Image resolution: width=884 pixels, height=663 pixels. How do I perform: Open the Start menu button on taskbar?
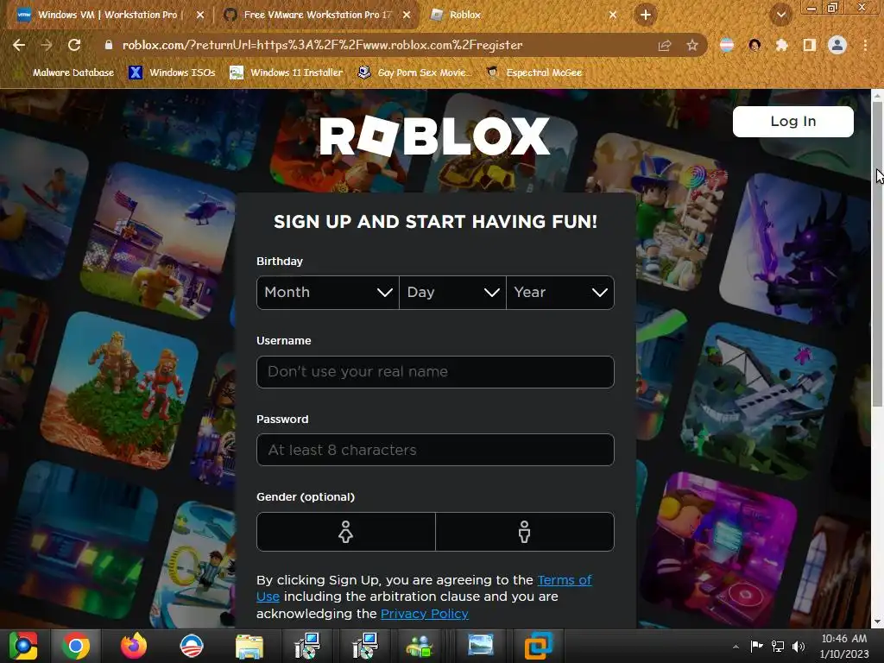point(23,646)
